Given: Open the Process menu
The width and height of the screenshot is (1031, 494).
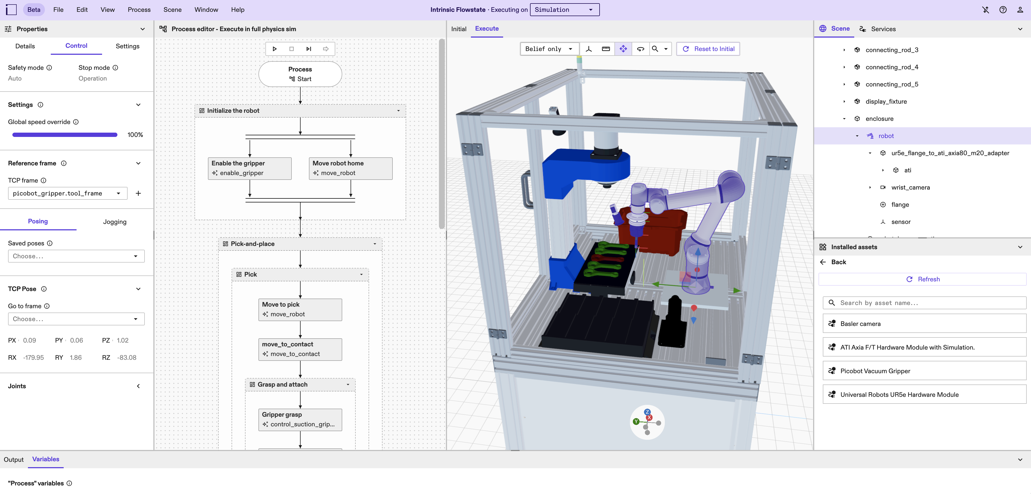Looking at the screenshot, I should (x=139, y=10).
